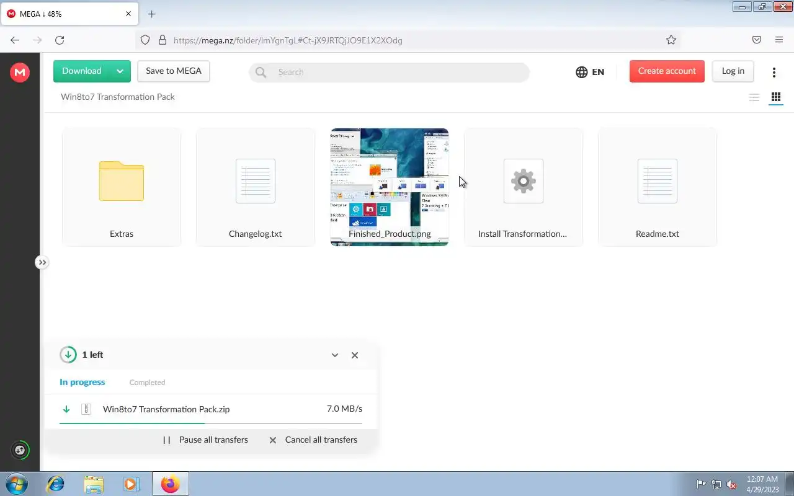Bookmark this page with star
Image resolution: width=794 pixels, height=496 pixels.
coord(671,40)
